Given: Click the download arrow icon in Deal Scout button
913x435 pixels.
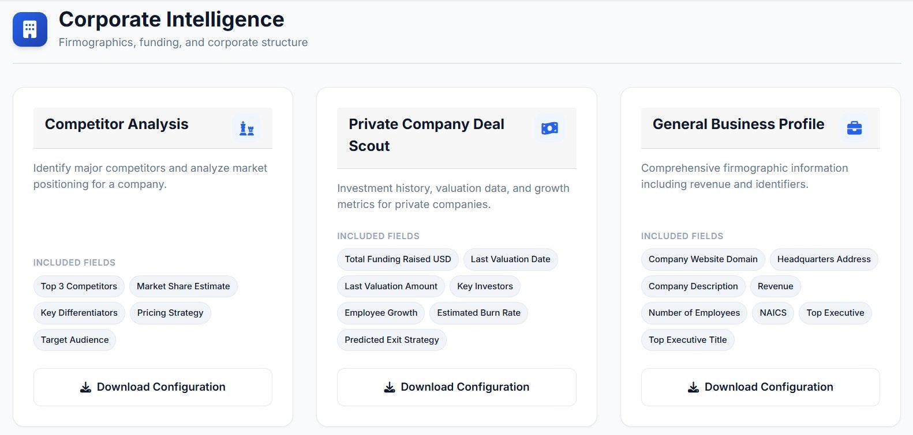Looking at the screenshot, I should 390,387.
